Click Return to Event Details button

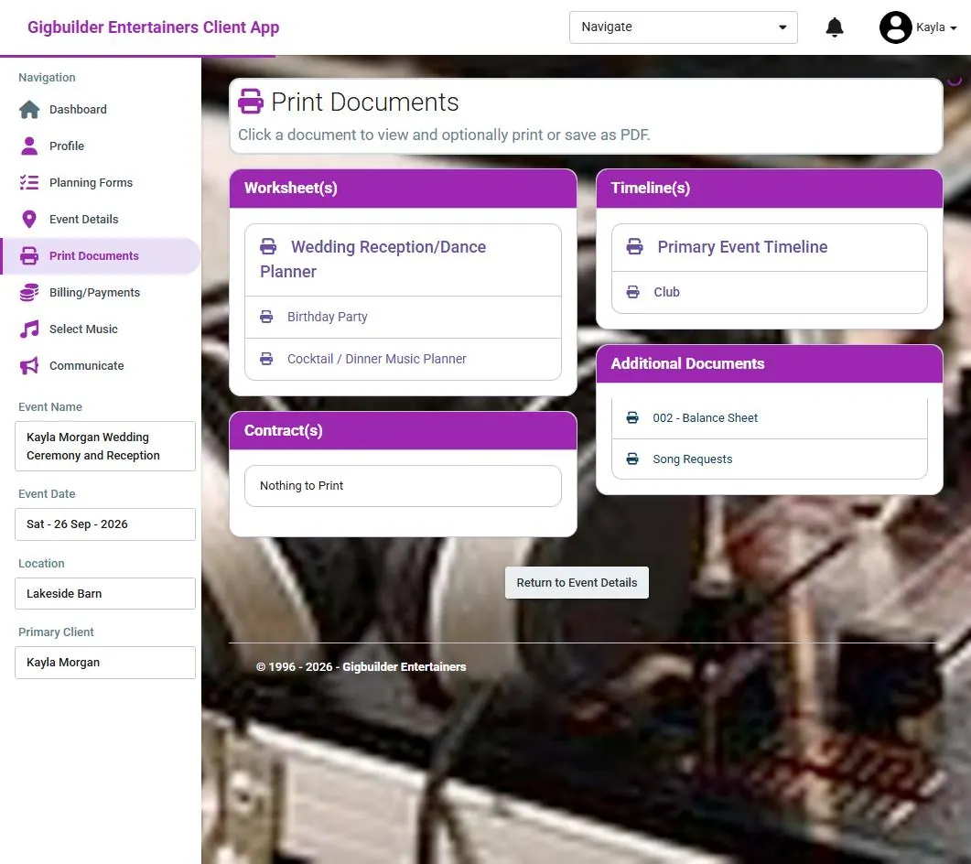pyautogui.click(x=577, y=583)
